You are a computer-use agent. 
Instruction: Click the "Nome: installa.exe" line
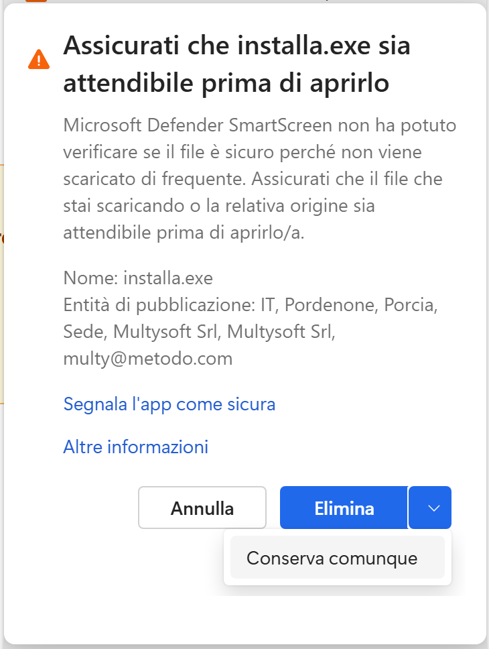138,278
